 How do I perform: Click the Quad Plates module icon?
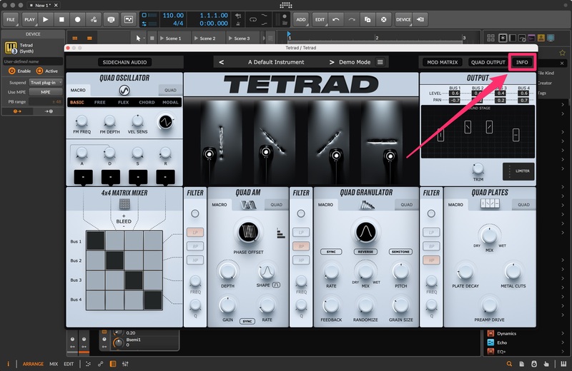(x=490, y=205)
